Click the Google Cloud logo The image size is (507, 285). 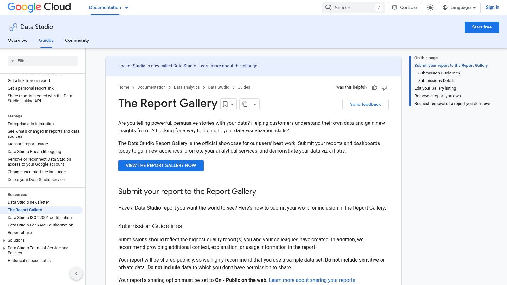pos(39,7)
